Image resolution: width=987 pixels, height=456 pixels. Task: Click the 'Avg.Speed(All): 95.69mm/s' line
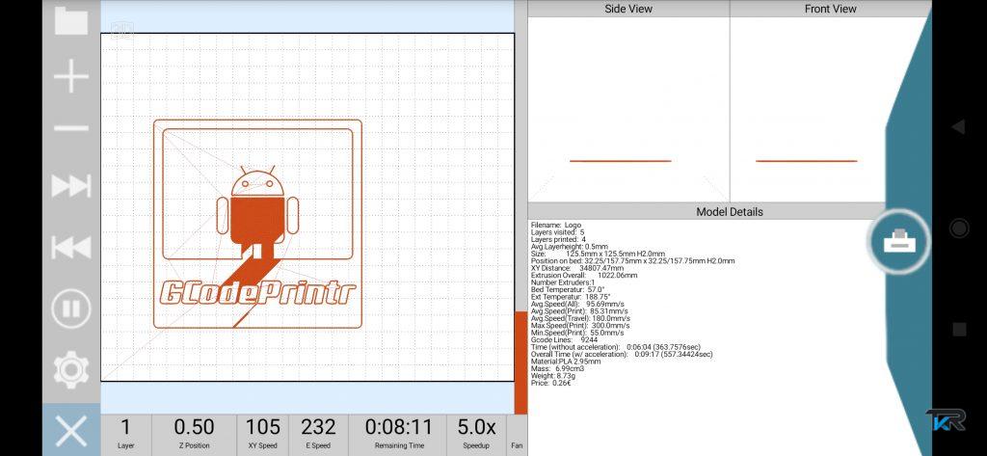tap(578, 305)
